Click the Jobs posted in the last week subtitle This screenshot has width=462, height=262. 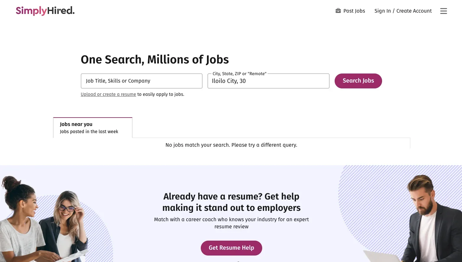[89, 132]
